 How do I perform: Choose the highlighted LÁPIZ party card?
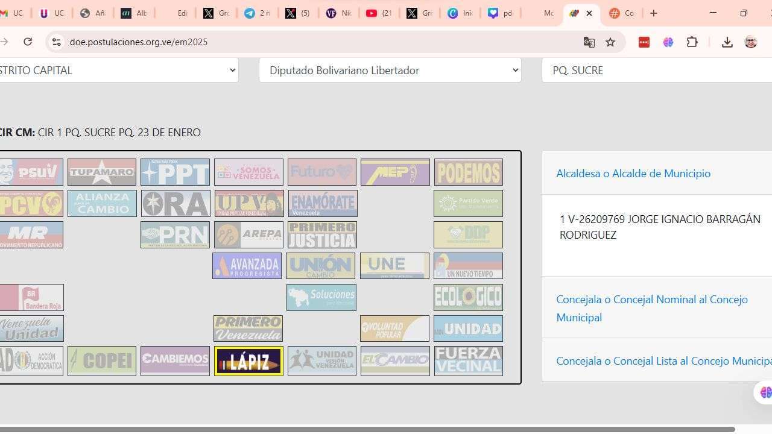click(x=248, y=360)
